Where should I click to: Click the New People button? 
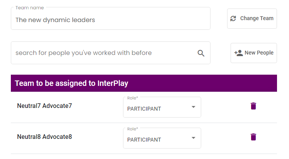tap(254, 53)
